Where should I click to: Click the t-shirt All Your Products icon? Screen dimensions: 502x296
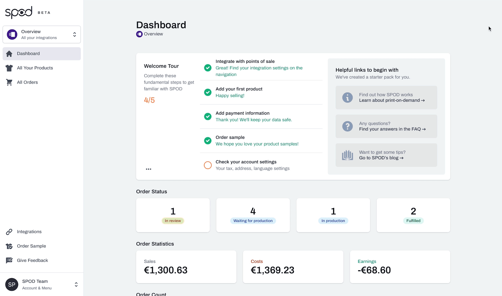[9, 68]
